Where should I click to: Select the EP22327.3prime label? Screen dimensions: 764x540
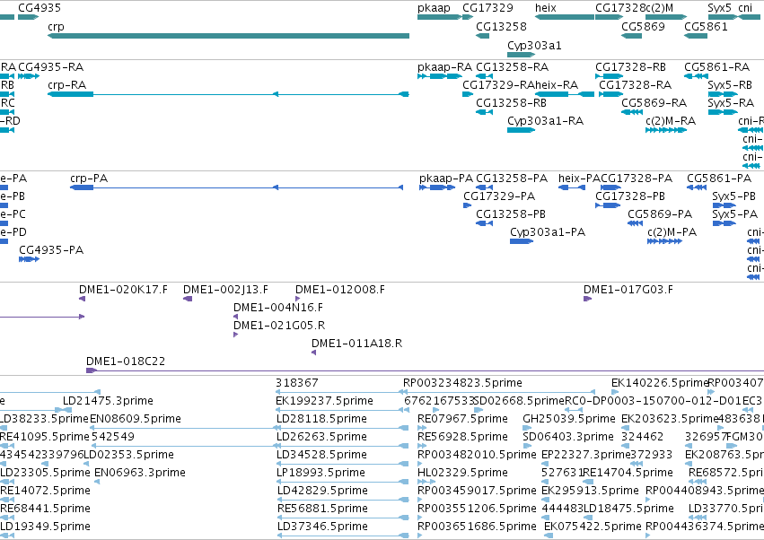(586, 455)
